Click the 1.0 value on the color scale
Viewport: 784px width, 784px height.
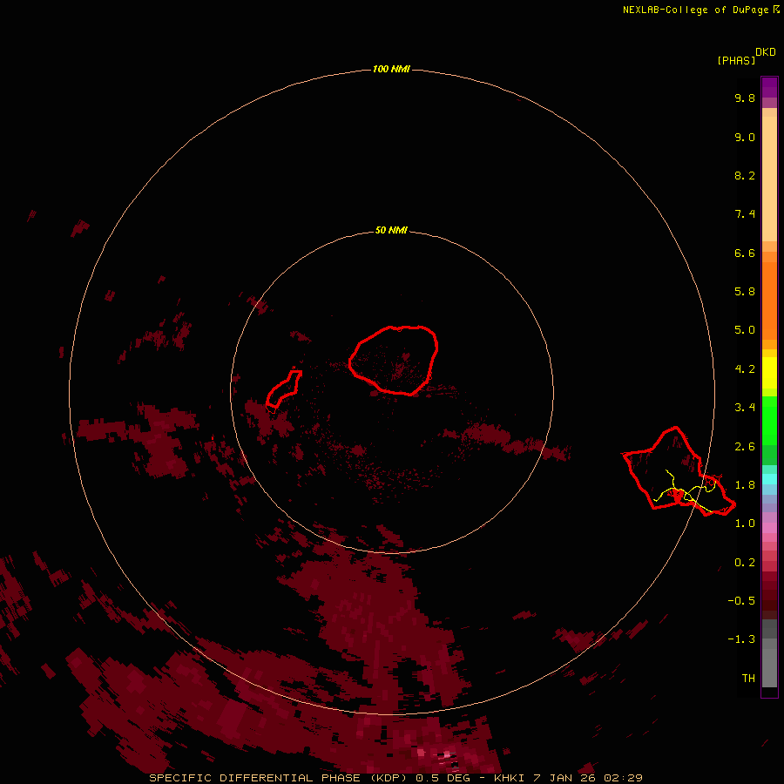pos(745,524)
